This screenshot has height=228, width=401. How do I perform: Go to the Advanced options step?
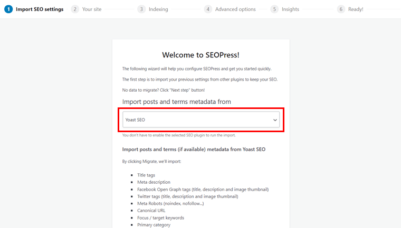click(x=235, y=9)
